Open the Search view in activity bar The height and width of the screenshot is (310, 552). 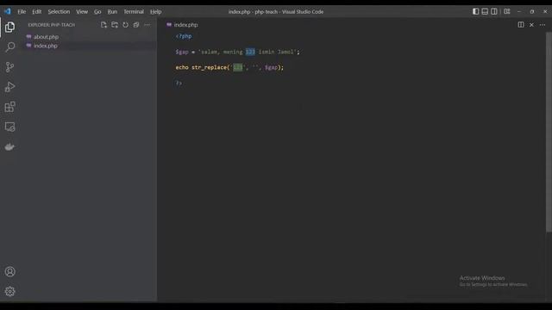point(9,46)
